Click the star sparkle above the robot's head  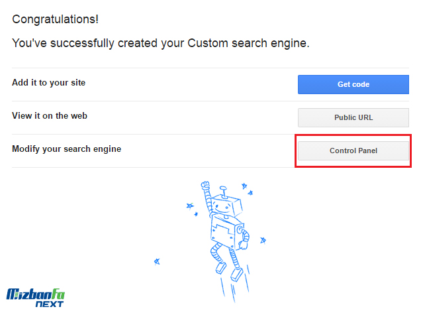(x=243, y=186)
